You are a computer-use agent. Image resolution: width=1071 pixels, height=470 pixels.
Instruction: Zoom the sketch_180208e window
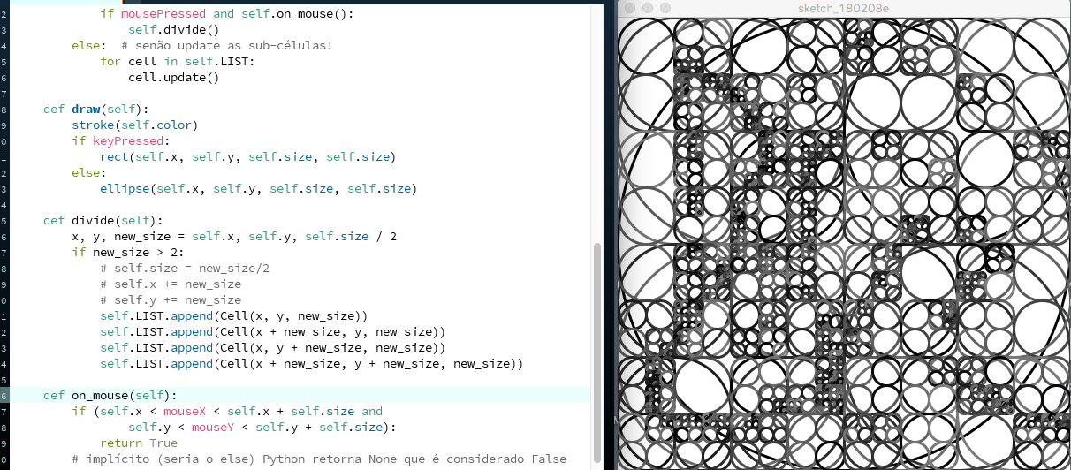pyautogui.click(x=665, y=8)
